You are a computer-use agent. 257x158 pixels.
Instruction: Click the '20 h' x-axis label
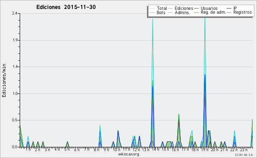coord(215,150)
